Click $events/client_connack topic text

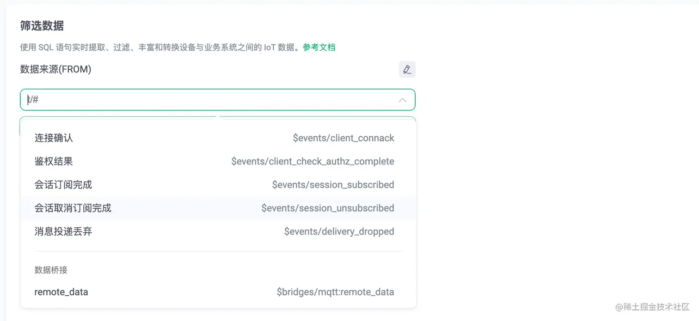click(343, 138)
